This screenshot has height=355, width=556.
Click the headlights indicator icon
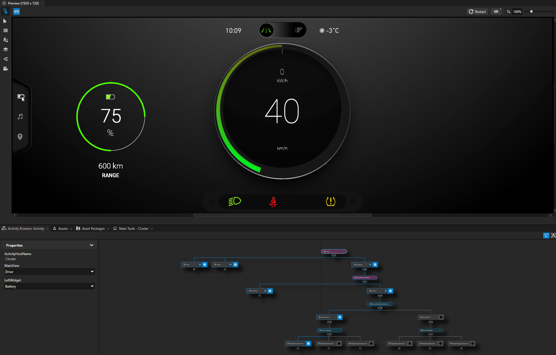(234, 201)
